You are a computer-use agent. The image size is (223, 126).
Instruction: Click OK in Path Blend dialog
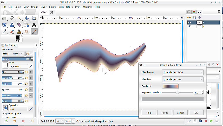tap(196, 113)
